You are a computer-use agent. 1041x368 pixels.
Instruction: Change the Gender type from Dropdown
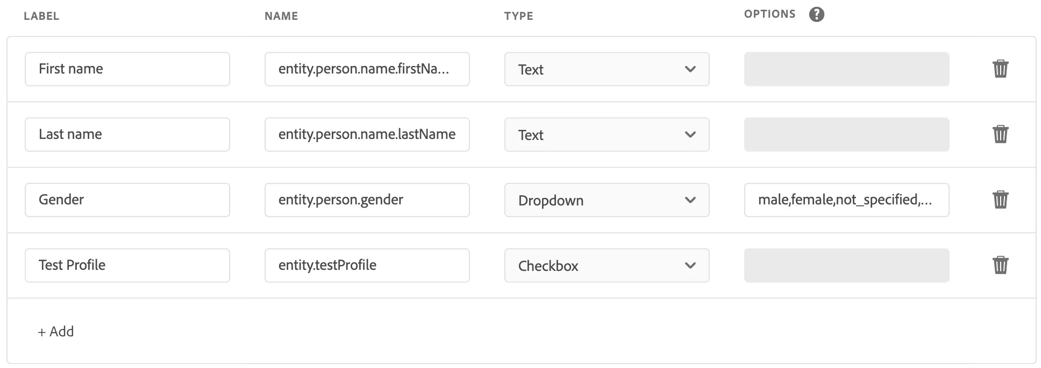[x=607, y=200]
